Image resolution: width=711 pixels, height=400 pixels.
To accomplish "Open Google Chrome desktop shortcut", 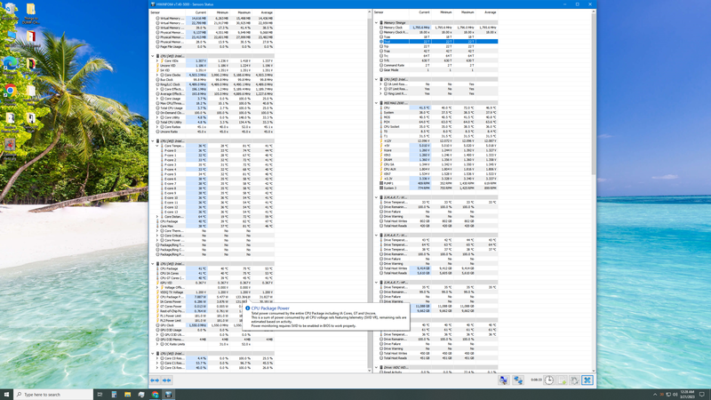I will pyautogui.click(x=10, y=94).
